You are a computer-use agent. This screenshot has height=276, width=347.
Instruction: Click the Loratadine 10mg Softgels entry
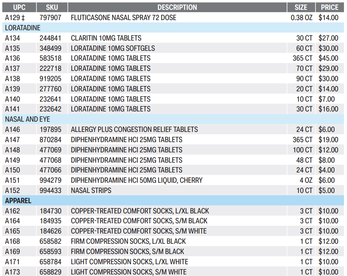click(113, 48)
